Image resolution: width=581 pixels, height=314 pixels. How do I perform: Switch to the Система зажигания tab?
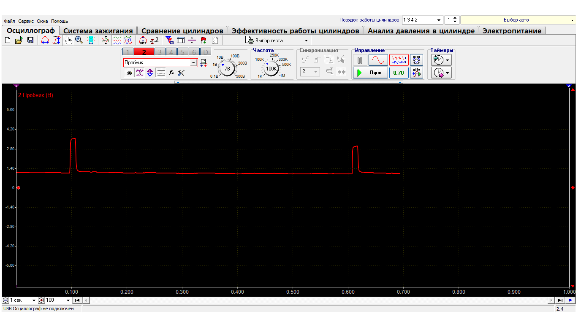[x=98, y=31]
